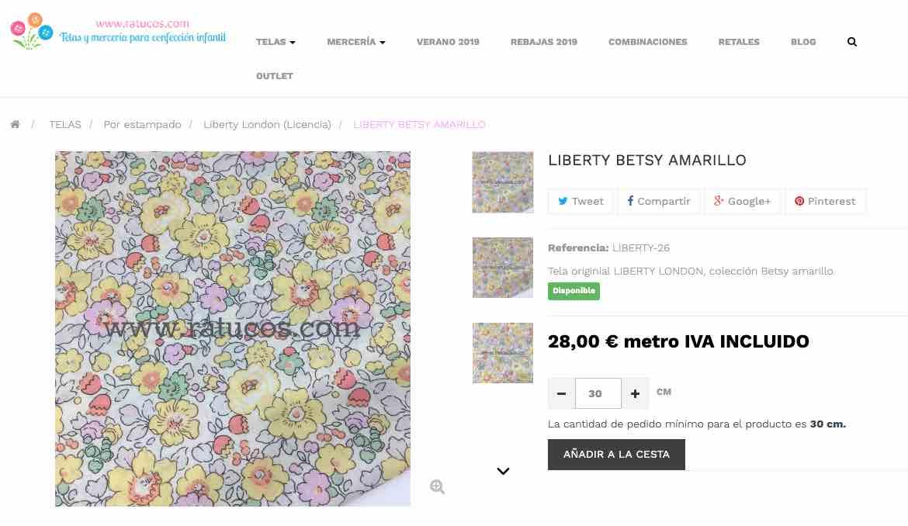
Task: Open the search magnifier icon in the header
Action: [x=852, y=42]
